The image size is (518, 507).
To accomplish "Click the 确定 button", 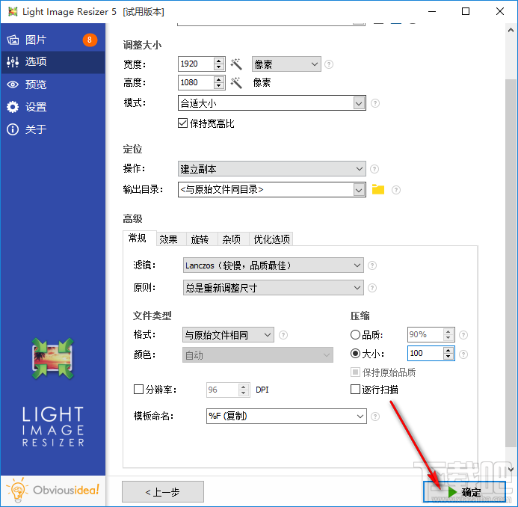I will (x=464, y=492).
